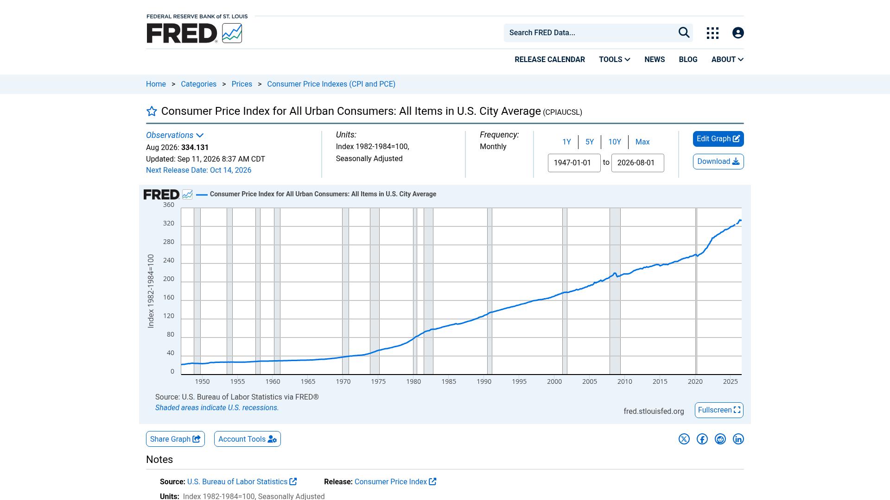Open RELEASE CALENDAR page
Viewport: 890px width, 500px height.
point(550,59)
